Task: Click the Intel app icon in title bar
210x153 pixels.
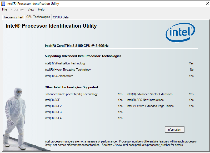Action: point(3,4)
